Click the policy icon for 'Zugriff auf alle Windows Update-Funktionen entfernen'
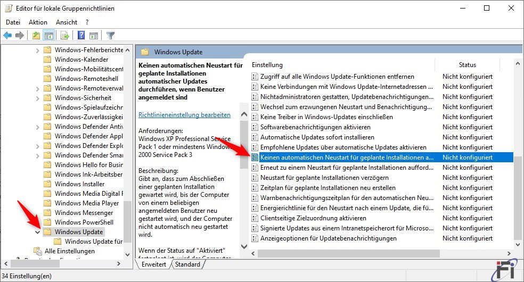 point(255,77)
